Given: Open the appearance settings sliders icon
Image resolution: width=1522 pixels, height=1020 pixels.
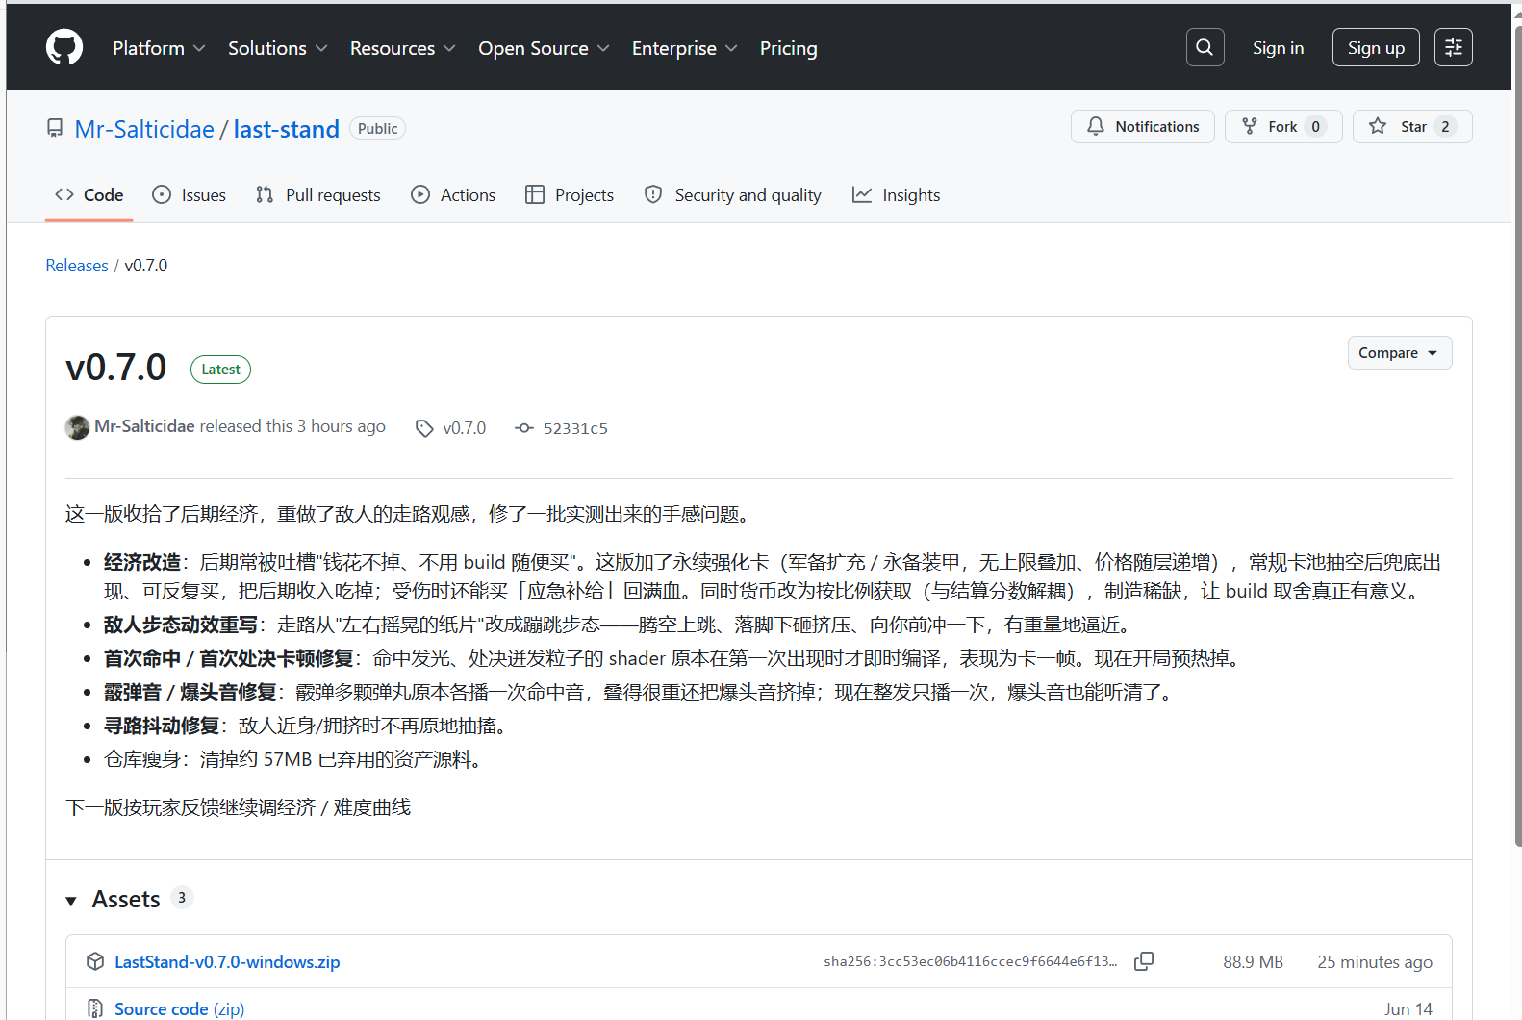Looking at the screenshot, I should (1453, 47).
